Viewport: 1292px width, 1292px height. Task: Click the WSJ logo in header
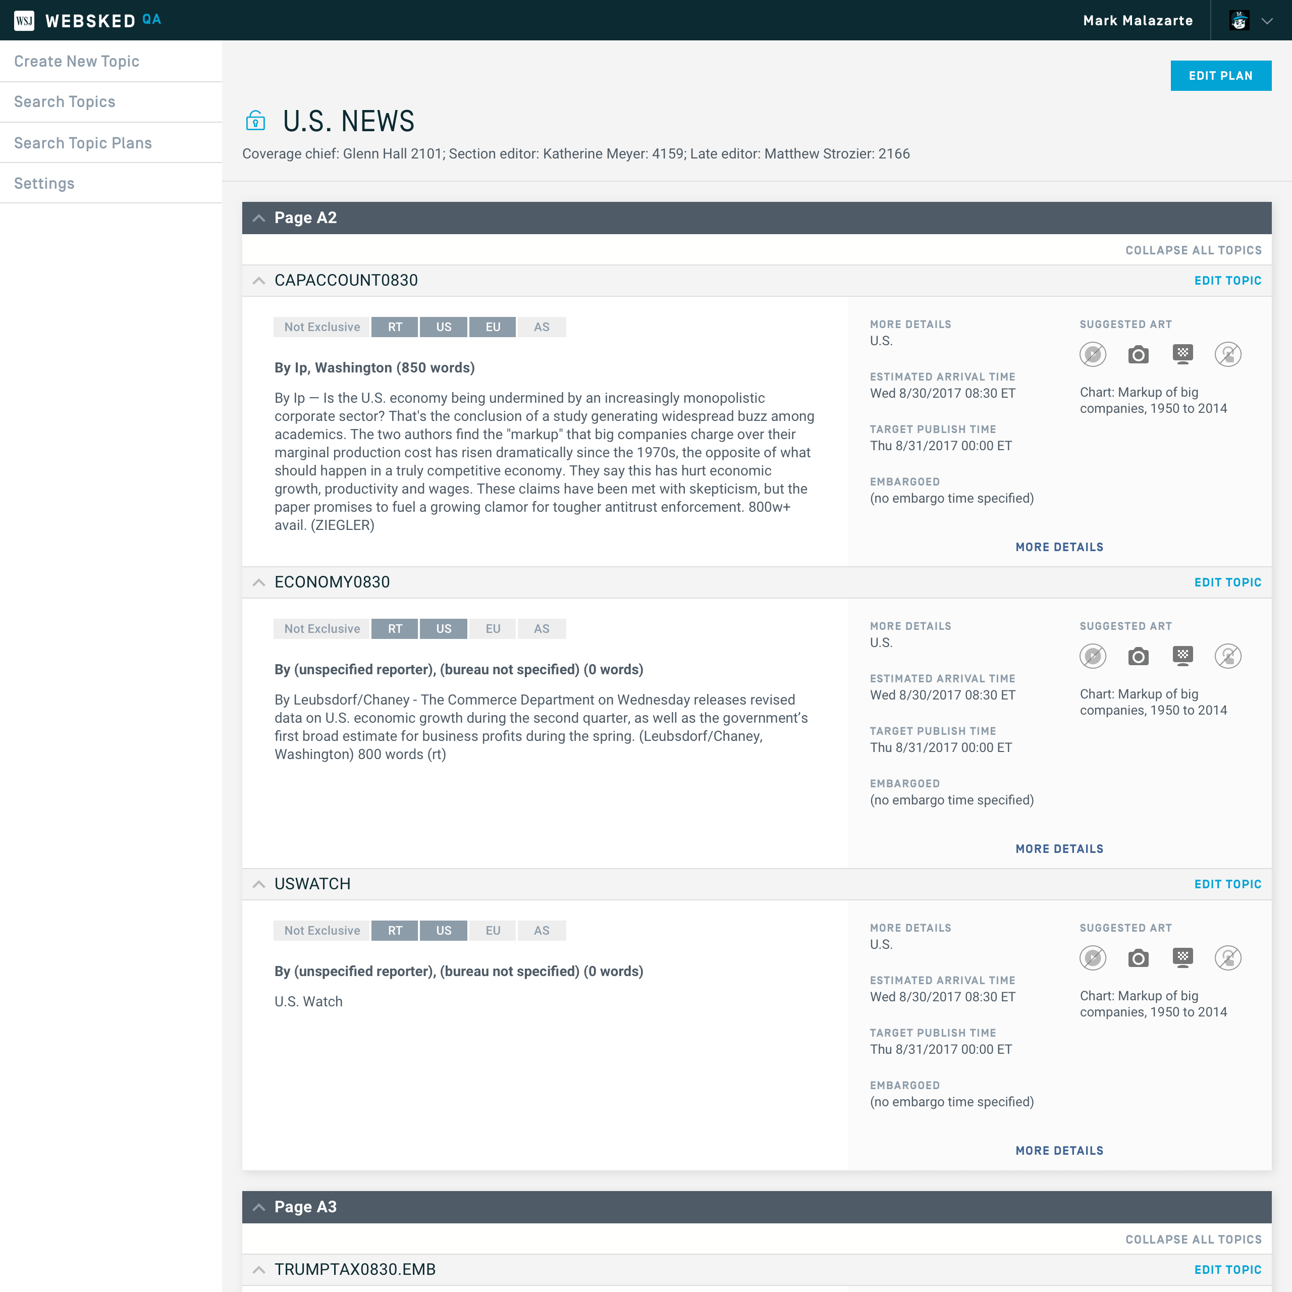pos(24,21)
